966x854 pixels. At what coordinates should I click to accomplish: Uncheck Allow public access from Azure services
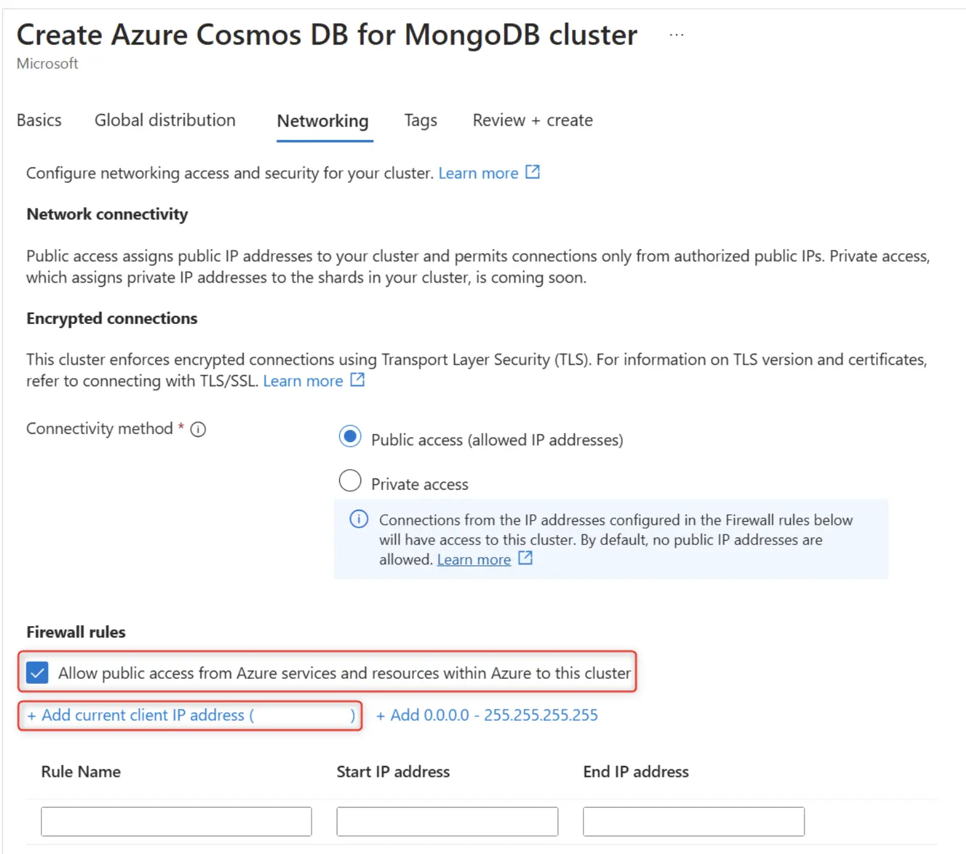tap(37, 673)
